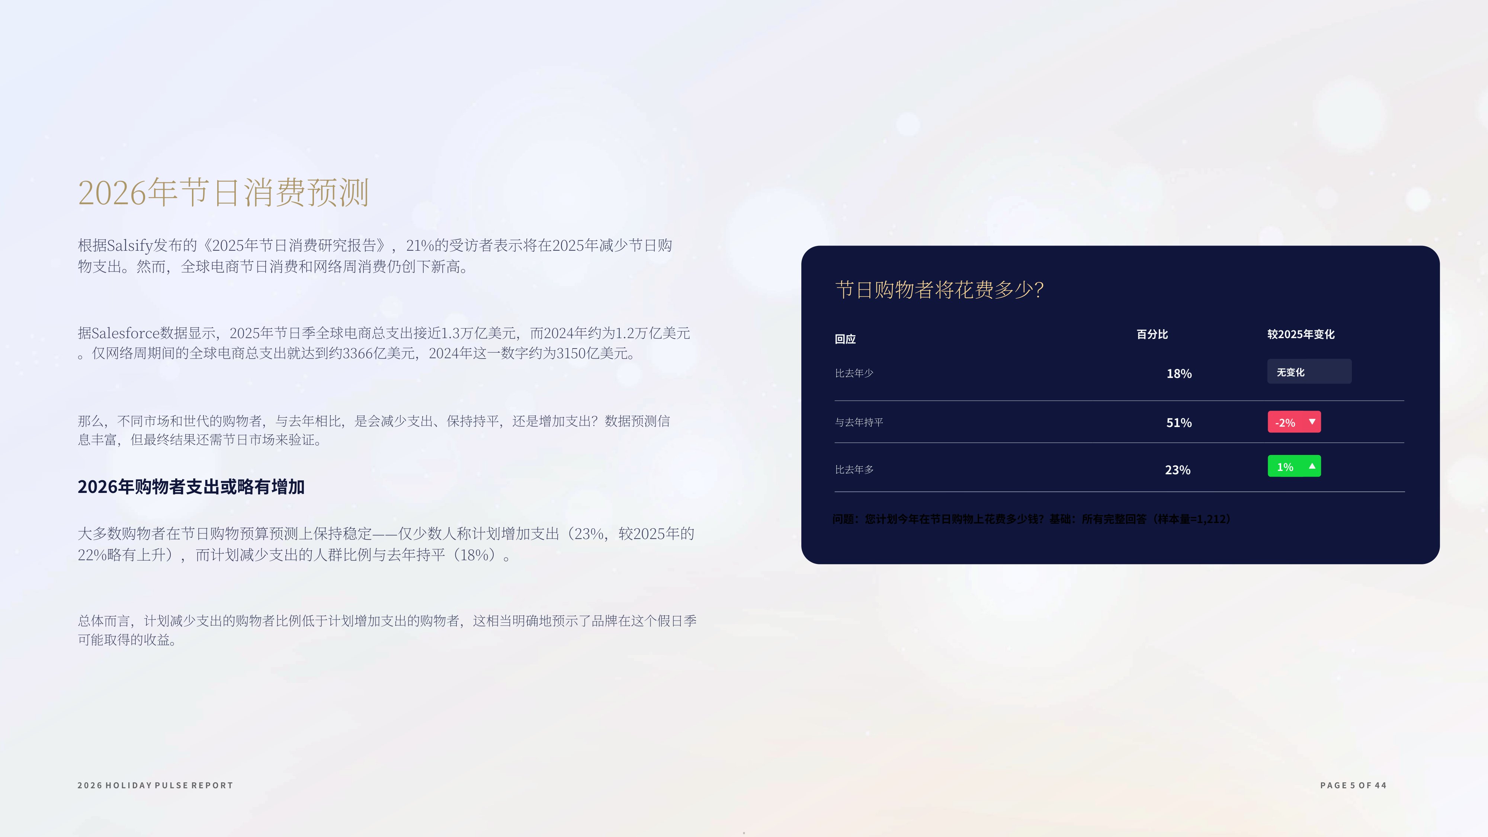Click the paragraph starting 那么，不同市场和世代

click(x=374, y=430)
